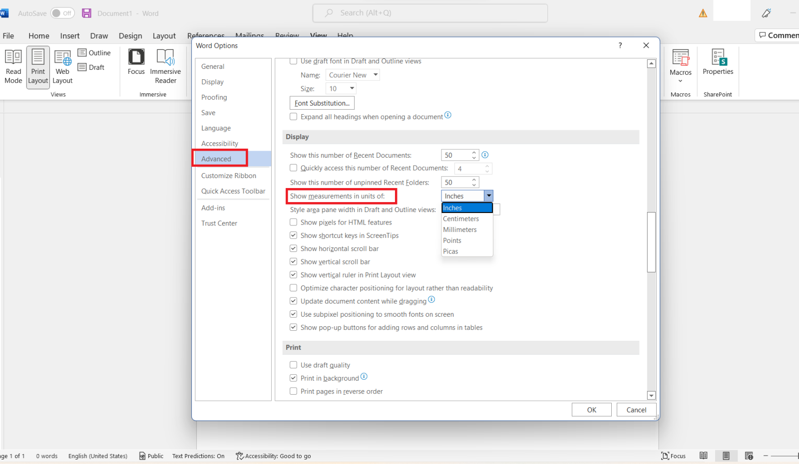The image size is (799, 464).
Task: Click the Text Predictions status
Action: (x=198, y=456)
